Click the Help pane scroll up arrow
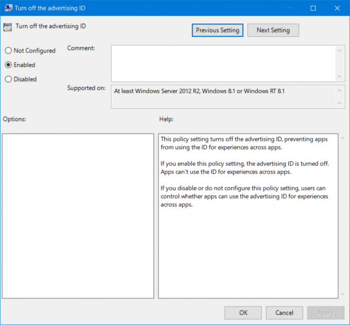 pos(342,138)
